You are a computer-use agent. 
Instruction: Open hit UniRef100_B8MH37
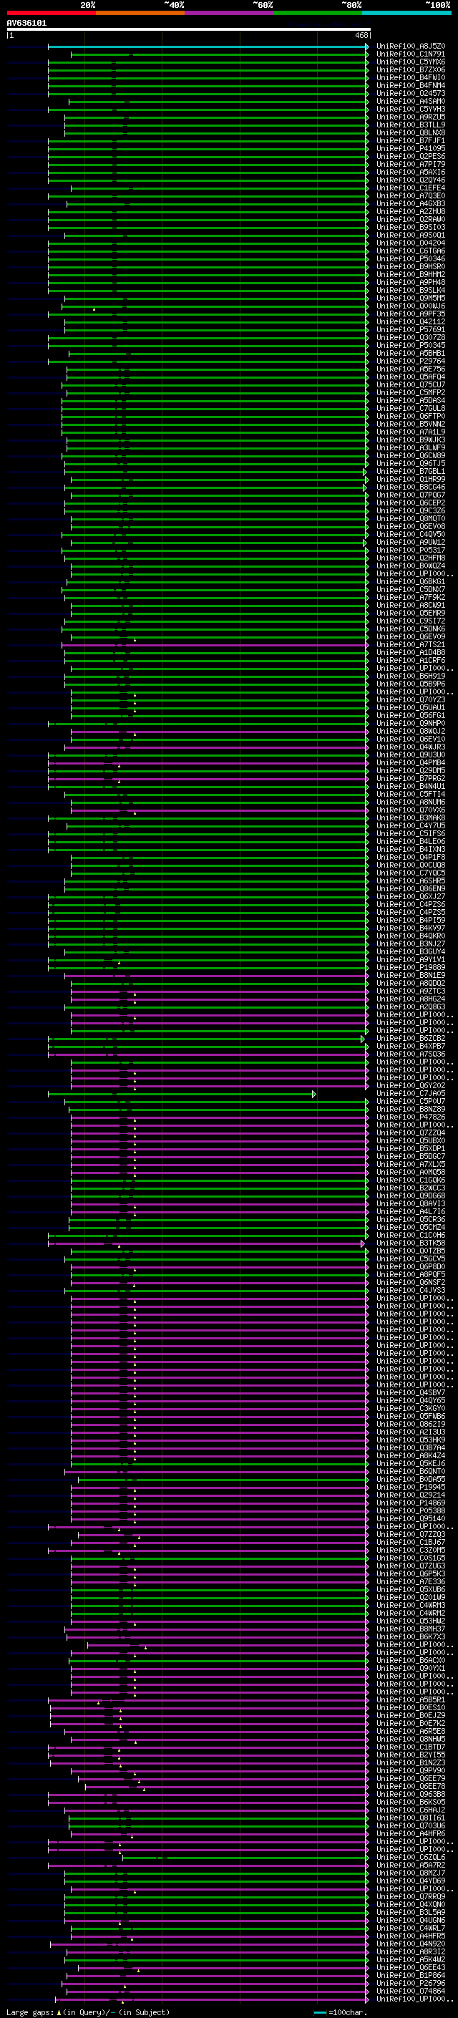pyautogui.click(x=411, y=1629)
